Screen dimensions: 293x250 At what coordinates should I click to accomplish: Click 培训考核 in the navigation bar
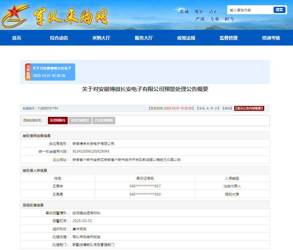(271, 38)
